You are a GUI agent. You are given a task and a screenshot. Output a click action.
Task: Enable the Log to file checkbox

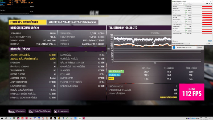(x=173, y=41)
